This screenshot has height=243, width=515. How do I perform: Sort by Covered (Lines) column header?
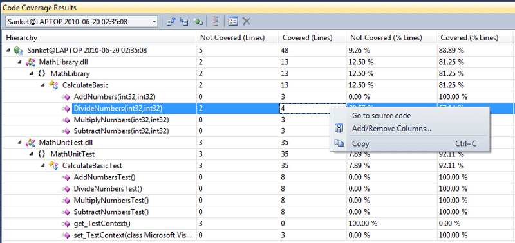click(312, 38)
